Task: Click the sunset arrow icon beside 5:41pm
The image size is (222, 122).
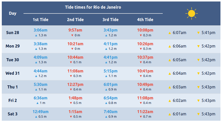Action: 198,33
